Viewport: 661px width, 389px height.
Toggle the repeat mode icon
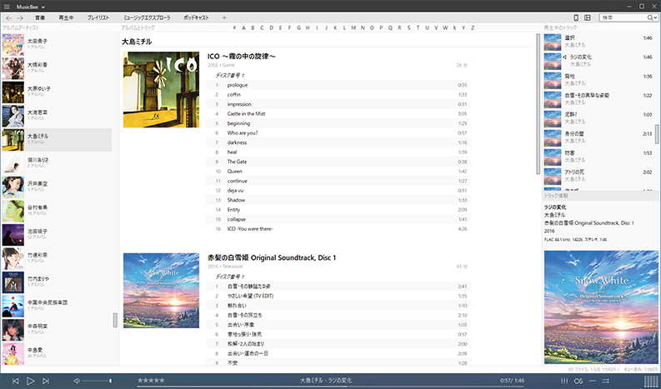(592, 381)
